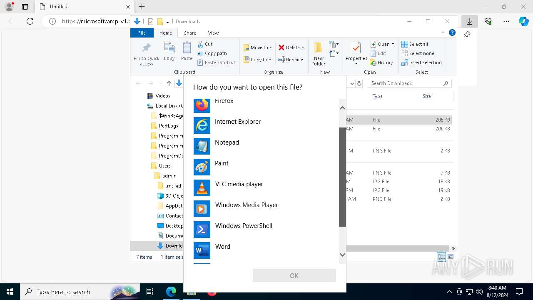Click the up arrow of app list scrollbar
The height and width of the screenshot is (300, 533).
[342, 108]
